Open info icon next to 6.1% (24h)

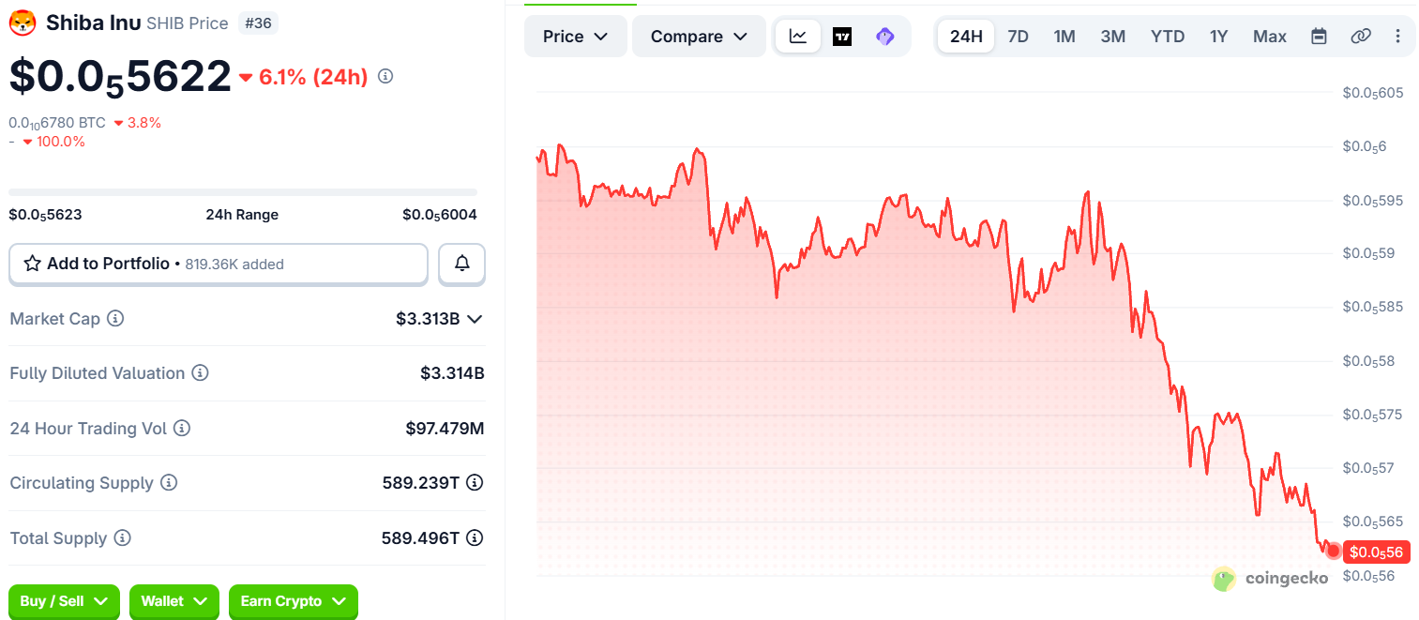[x=385, y=76]
